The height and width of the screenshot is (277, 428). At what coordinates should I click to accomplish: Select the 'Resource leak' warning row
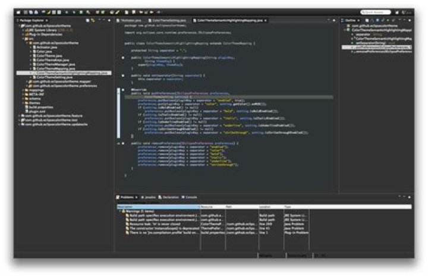tap(214, 224)
